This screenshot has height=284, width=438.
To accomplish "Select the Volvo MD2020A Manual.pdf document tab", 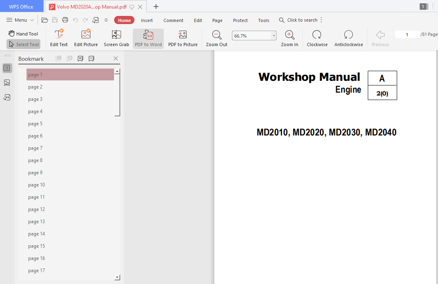I will (92, 7).
